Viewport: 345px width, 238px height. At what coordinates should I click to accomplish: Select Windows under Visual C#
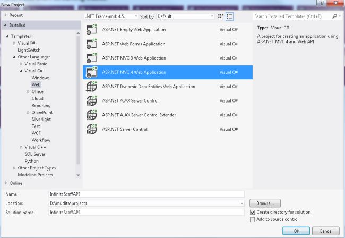click(40, 78)
